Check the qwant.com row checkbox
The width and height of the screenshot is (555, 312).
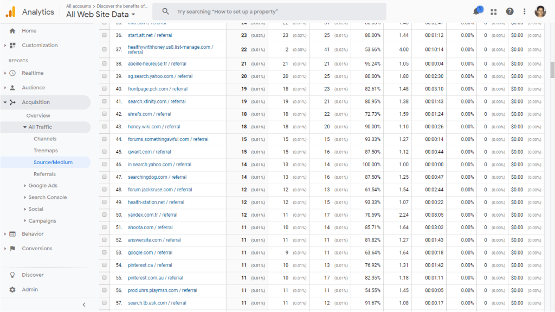105,152
